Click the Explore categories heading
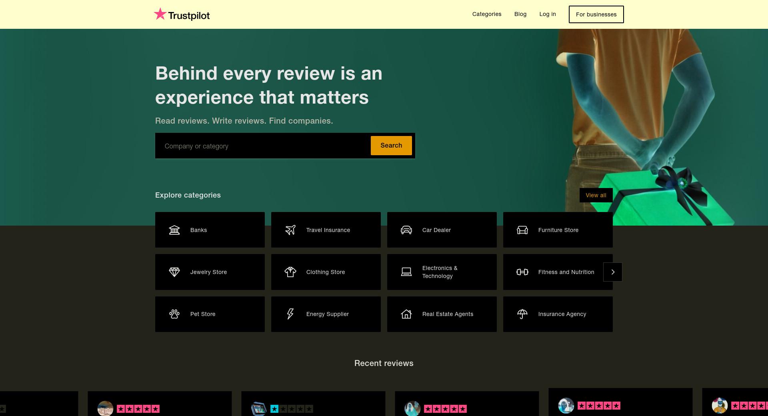The width and height of the screenshot is (768, 416). tap(188, 195)
